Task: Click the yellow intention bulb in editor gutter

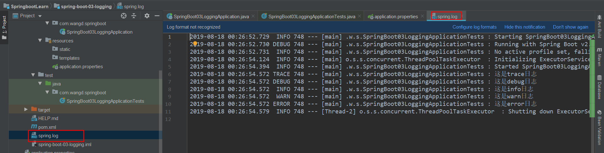Action: click(x=195, y=44)
